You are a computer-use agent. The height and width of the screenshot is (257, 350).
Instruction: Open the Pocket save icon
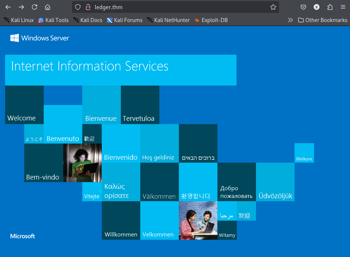point(303,7)
